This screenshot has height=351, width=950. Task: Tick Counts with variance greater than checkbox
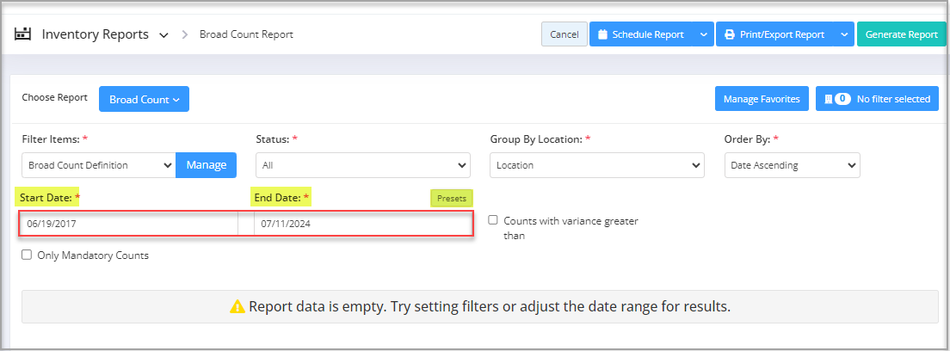[492, 220]
